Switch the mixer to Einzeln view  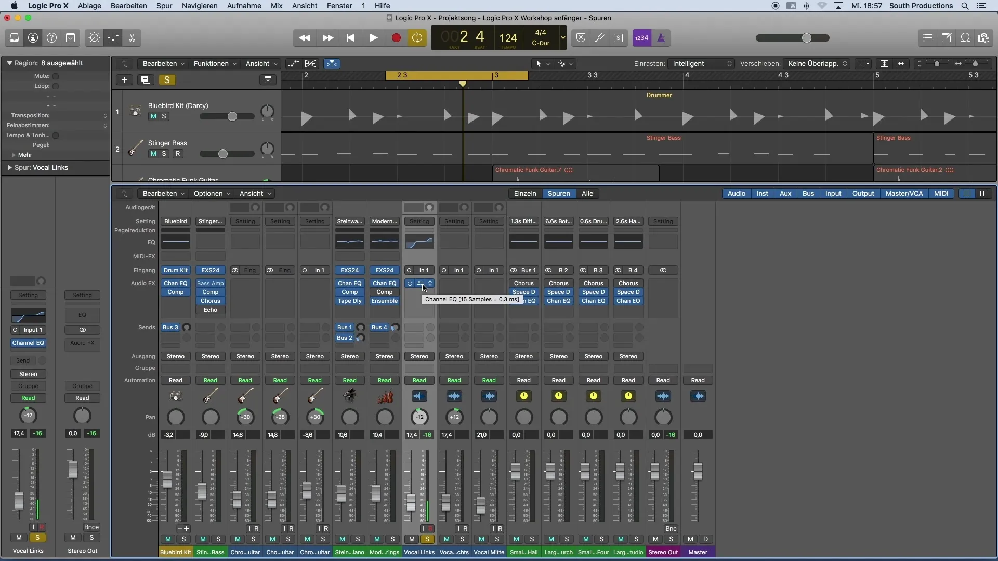tap(525, 193)
